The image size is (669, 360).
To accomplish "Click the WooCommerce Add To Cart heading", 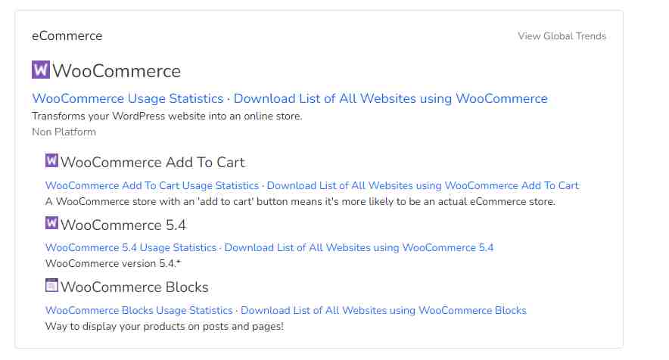I will tap(152, 162).
